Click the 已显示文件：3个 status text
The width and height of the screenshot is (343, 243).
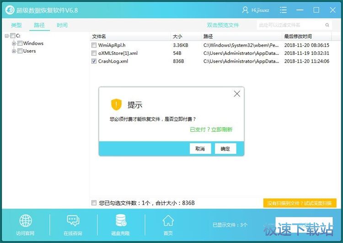(230, 225)
